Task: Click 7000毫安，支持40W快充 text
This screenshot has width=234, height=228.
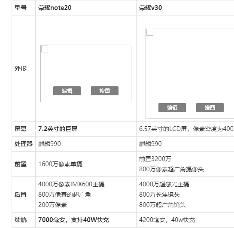Action: point(73,220)
